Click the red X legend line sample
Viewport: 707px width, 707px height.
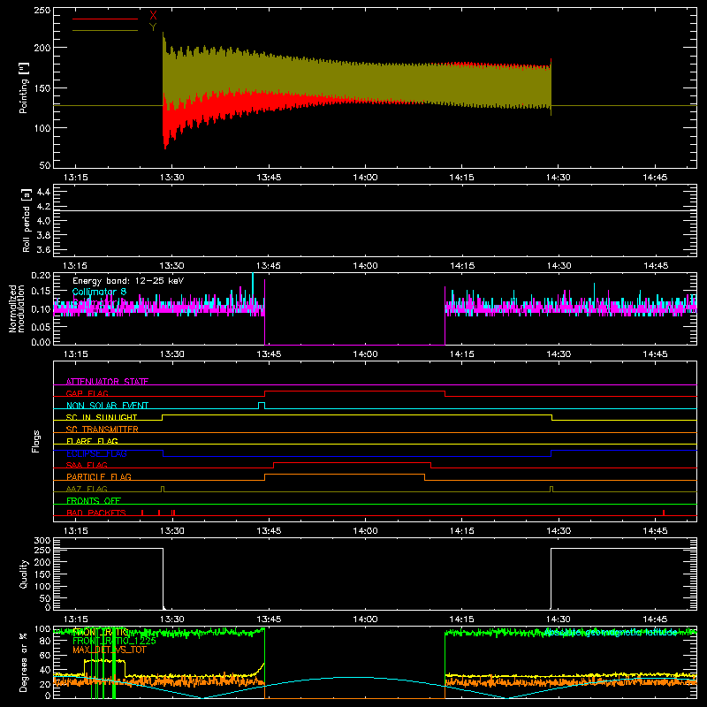click(x=105, y=19)
